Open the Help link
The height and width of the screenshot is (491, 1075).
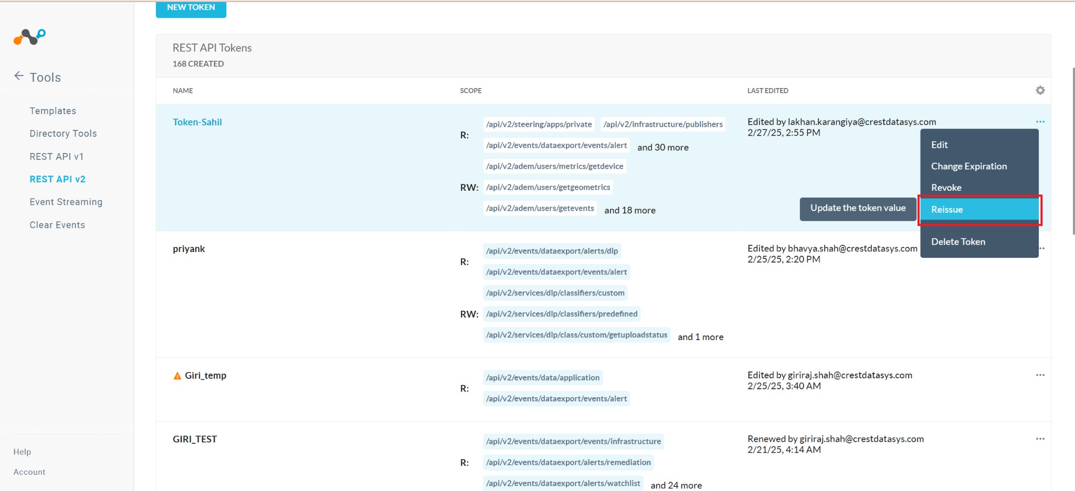pyautogui.click(x=22, y=452)
